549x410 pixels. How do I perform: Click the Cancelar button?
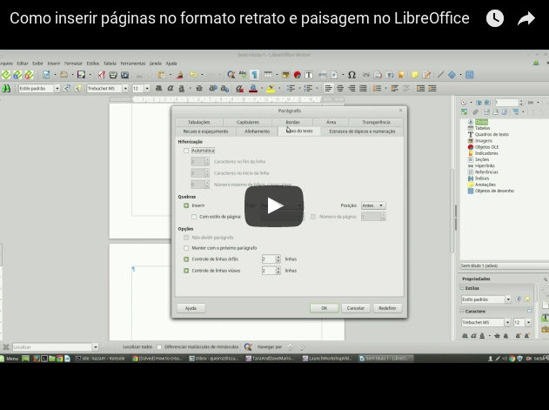point(356,308)
